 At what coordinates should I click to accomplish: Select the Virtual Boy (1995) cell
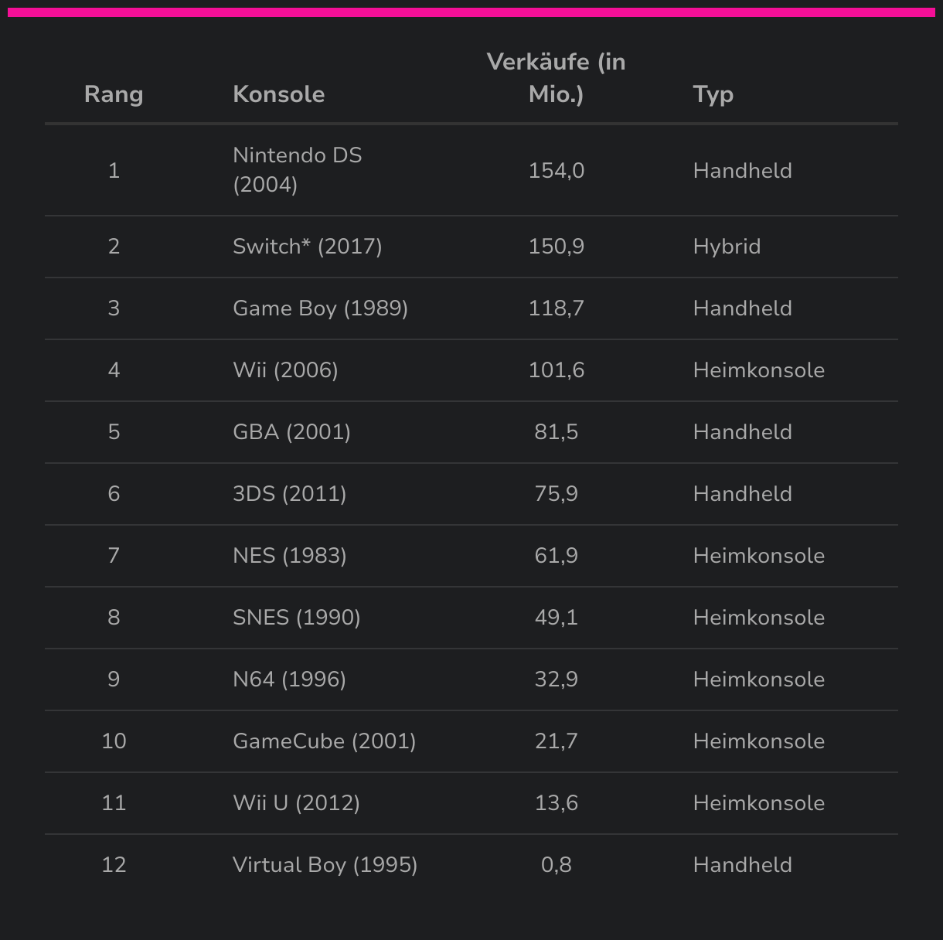(x=325, y=865)
